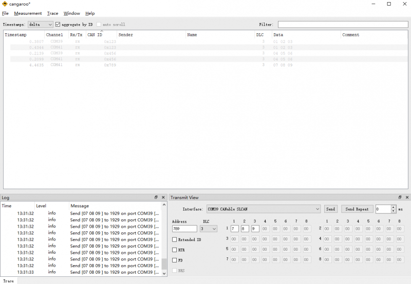Screen dimensions: 411x284
Task: Switch to the Trace tab
Action: tap(8, 281)
